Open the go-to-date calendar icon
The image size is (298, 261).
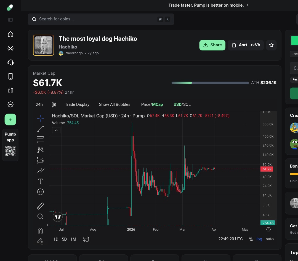click(86, 239)
